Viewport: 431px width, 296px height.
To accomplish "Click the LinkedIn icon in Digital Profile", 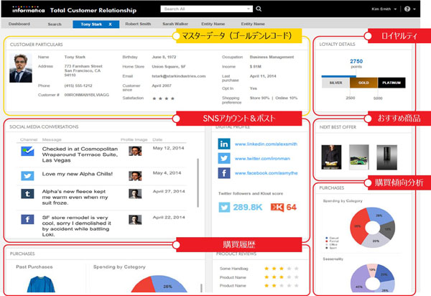I will point(224,144).
